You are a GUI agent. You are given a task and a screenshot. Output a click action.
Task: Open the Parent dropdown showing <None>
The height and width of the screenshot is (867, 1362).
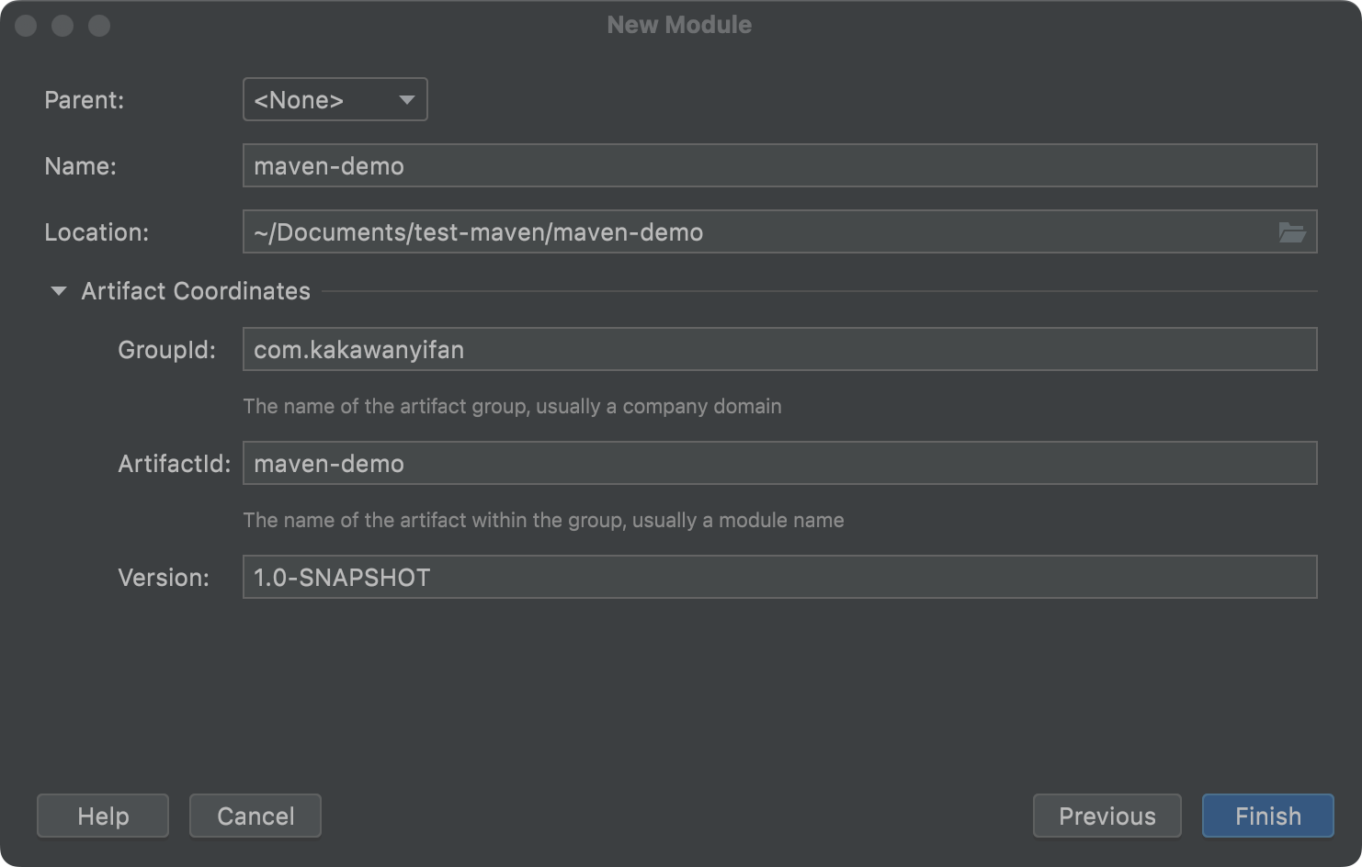(x=335, y=99)
